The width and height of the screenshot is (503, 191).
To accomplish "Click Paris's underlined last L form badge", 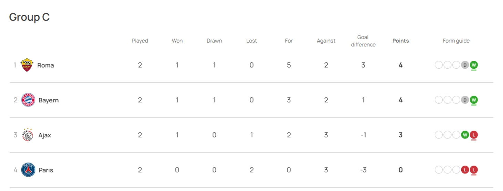I will (474, 170).
